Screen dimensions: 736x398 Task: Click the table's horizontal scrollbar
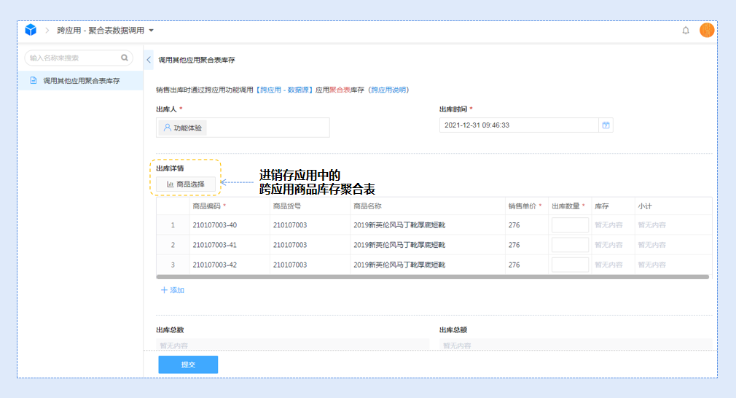[x=432, y=277]
